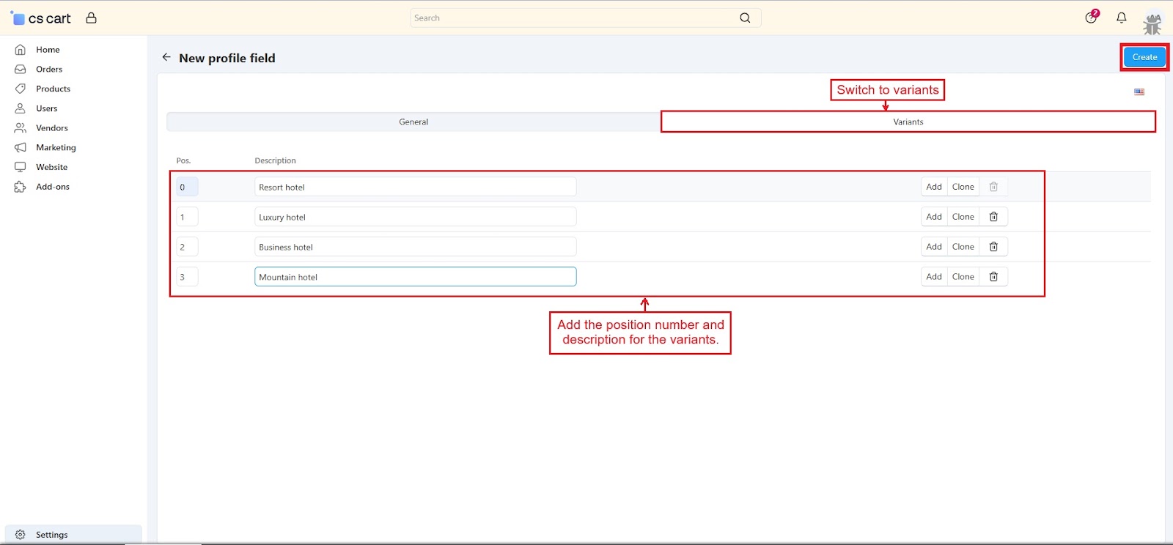Delete the Luxury hotel variant

click(x=993, y=217)
